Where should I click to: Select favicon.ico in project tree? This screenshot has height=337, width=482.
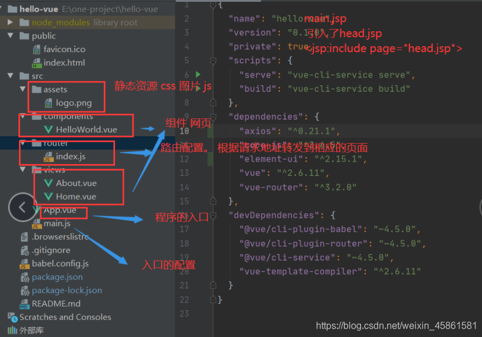click(64, 49)
